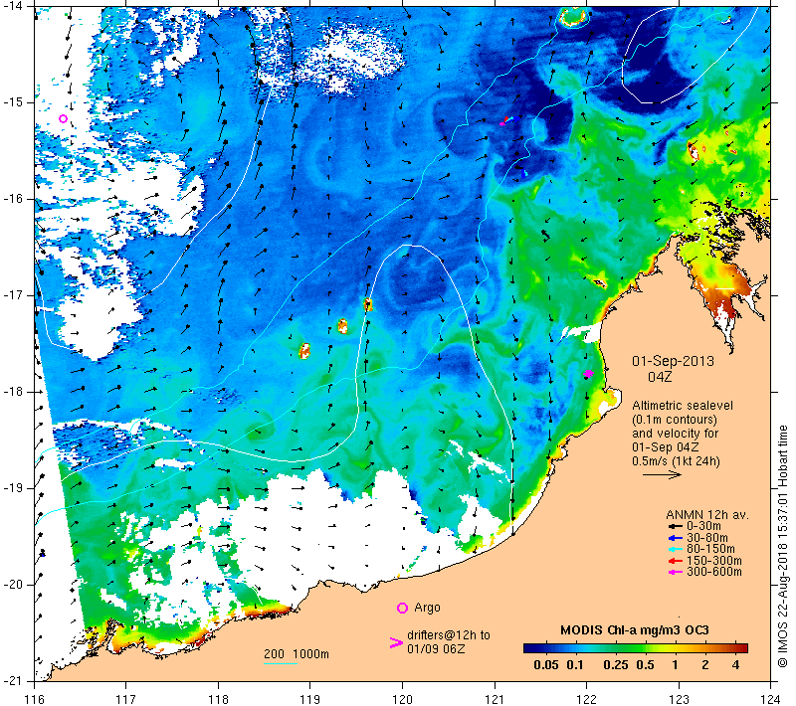Click the cyan 80-150m arrow legend marker
The width and height of the screenshot is (796, 706).
(x=676, y=549)
